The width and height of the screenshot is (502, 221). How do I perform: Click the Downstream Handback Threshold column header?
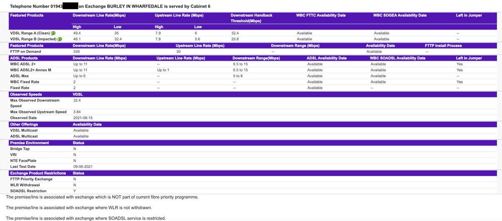251,18
